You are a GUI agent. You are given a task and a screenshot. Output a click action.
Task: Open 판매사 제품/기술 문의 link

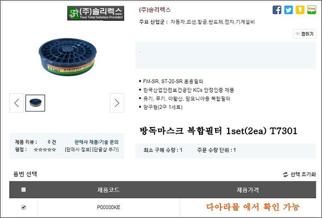[96, 142]
